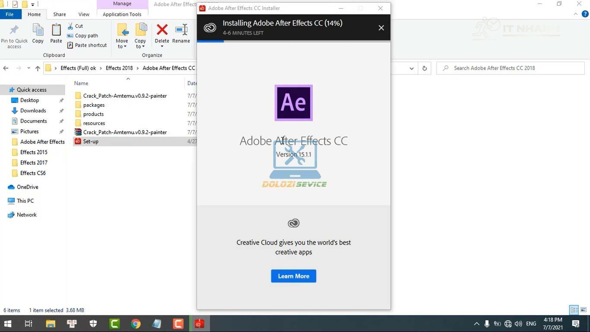Open the File menu tab

10,14
